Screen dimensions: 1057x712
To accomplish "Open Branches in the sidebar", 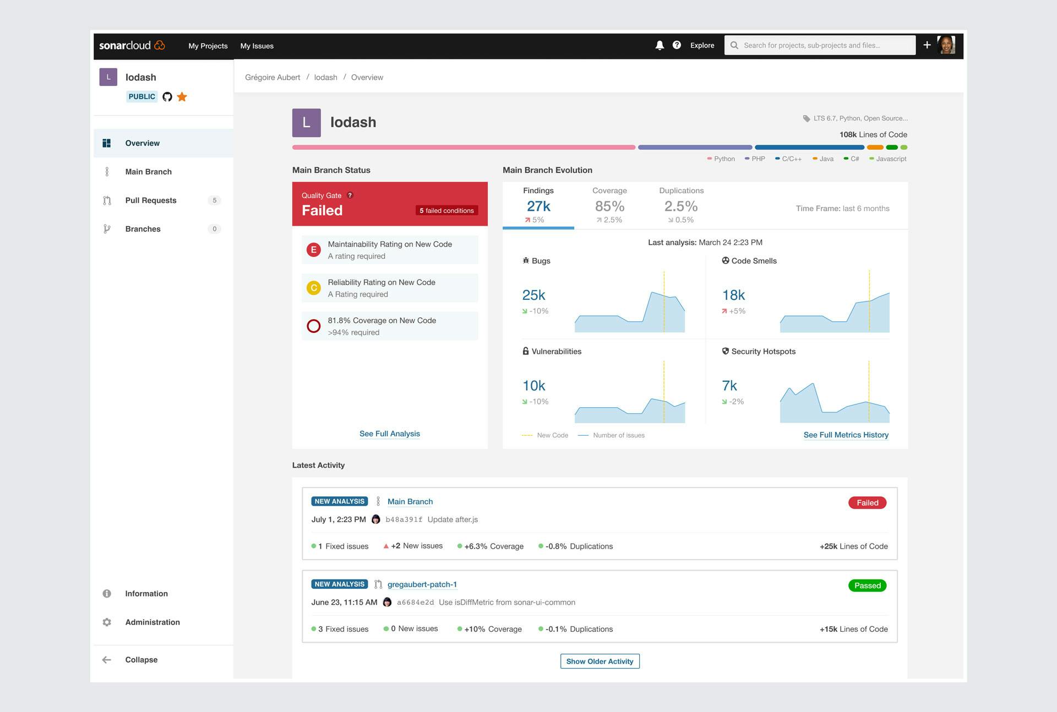I will click(x=164, y=229).
